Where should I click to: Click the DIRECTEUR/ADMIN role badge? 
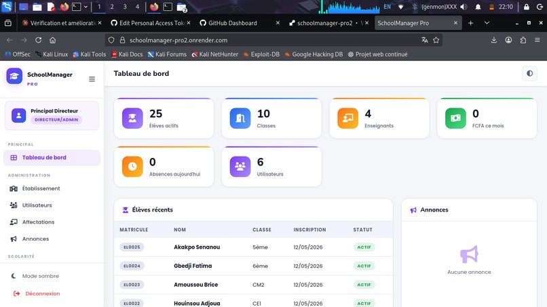coord(56,119)
